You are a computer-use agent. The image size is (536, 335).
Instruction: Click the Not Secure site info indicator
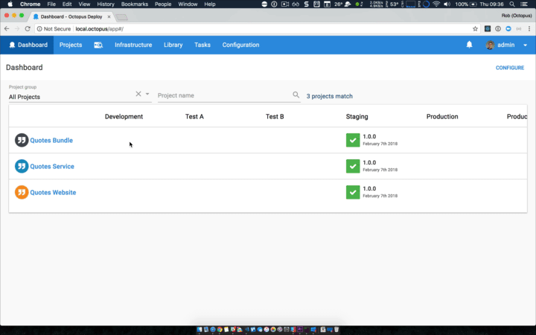[54, 29]
